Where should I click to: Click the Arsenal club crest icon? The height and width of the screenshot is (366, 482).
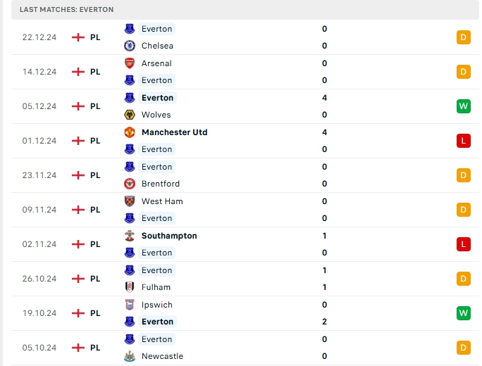[x=130, y=63]
